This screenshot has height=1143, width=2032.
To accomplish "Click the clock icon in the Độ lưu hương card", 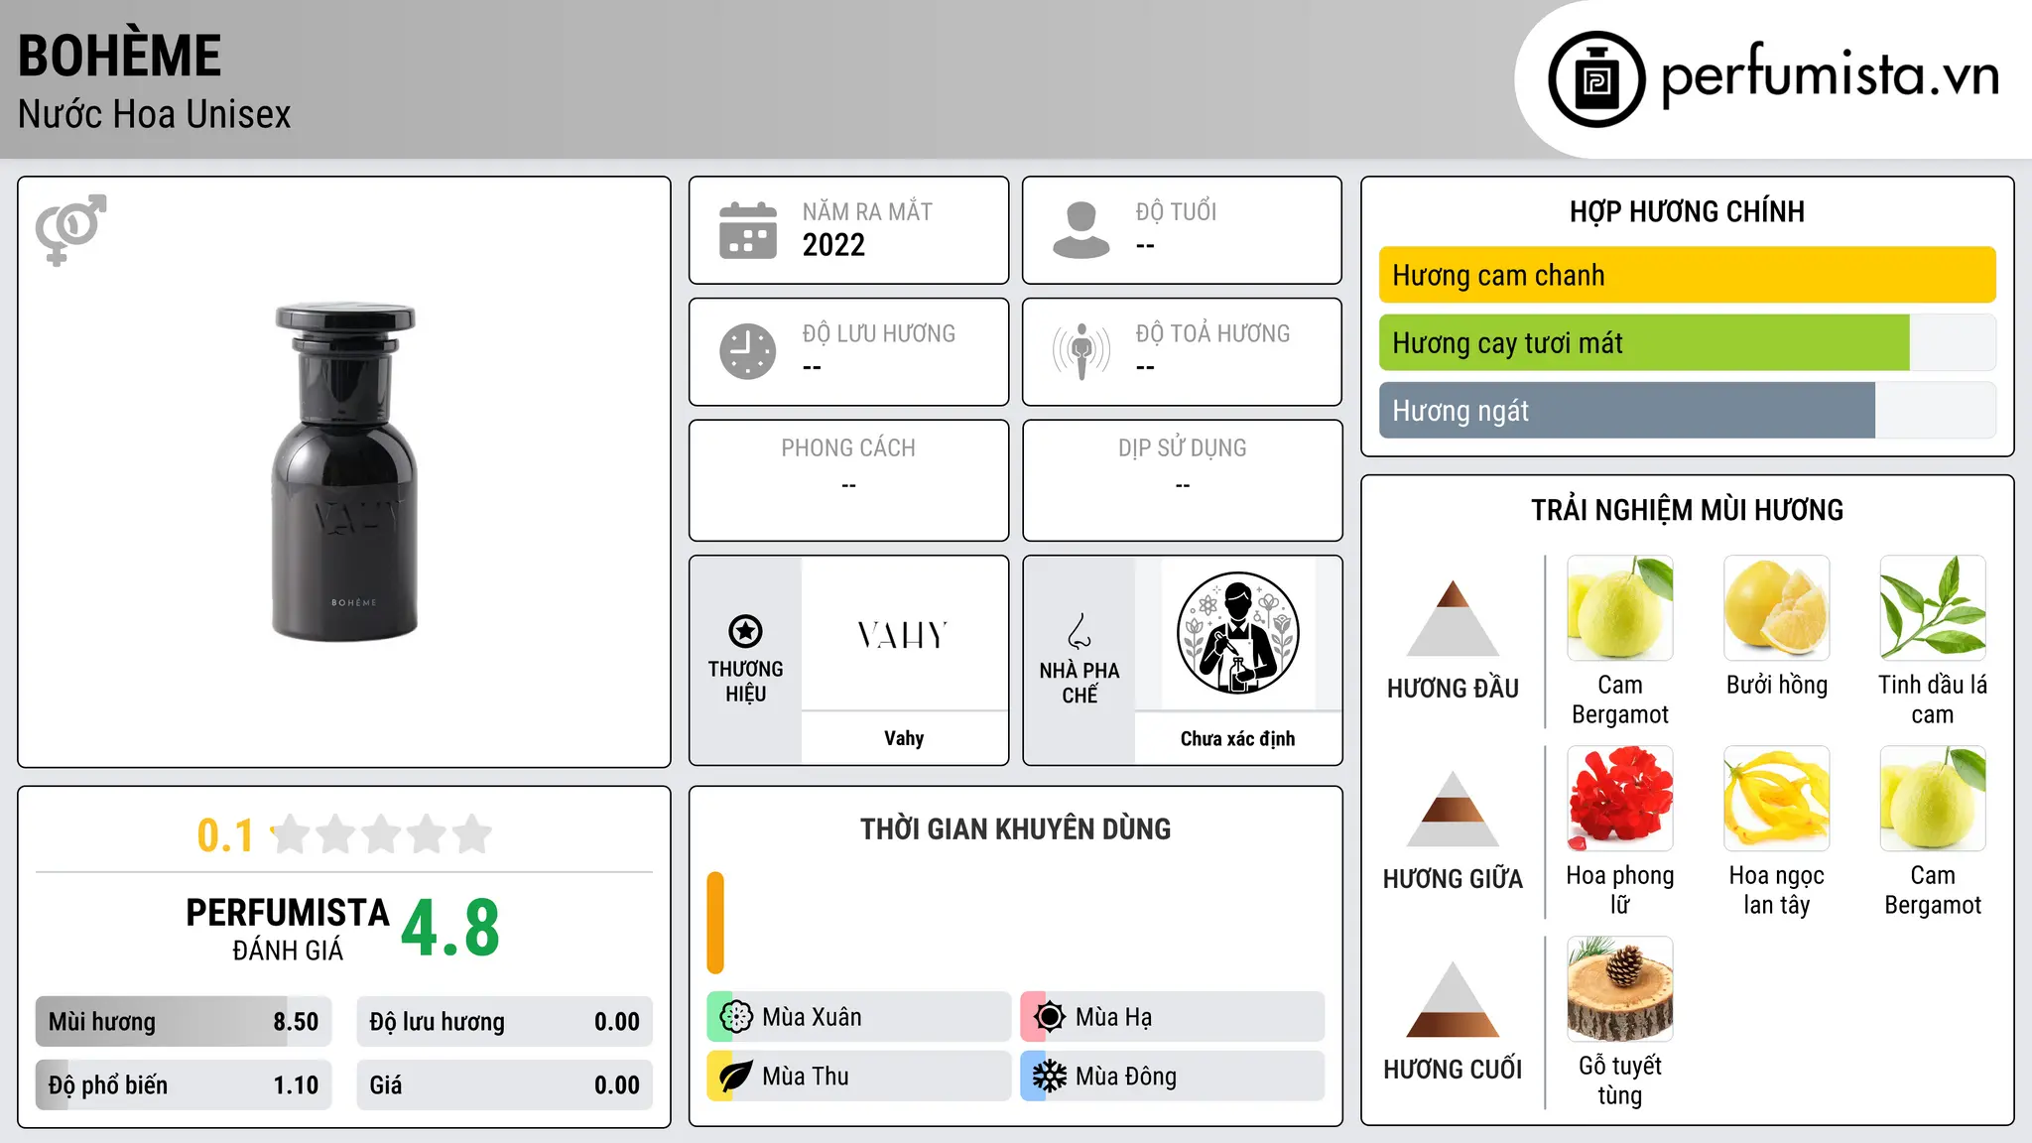I will [x=748, y=351].
